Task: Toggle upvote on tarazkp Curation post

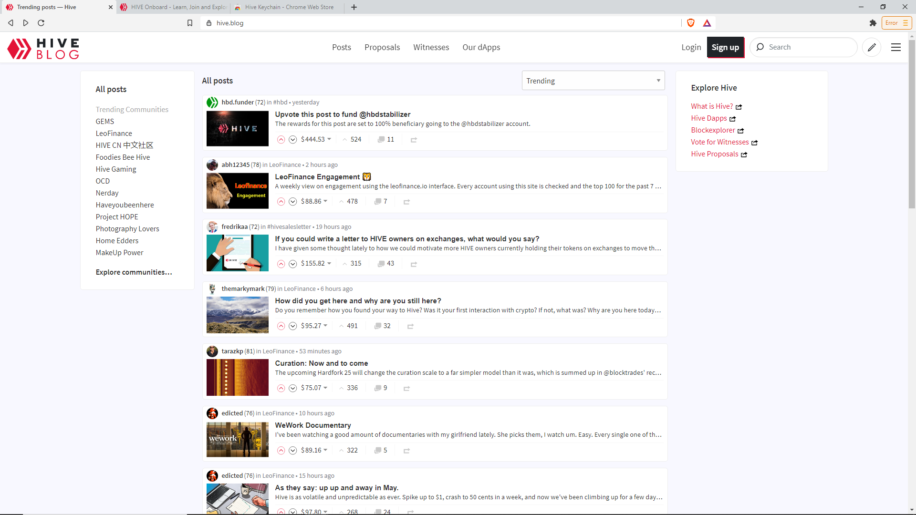Action: [x=281, y=387]
